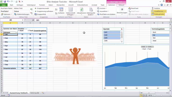Click zoom in plus button in status bar
The image size is (172, 97).
170,95
